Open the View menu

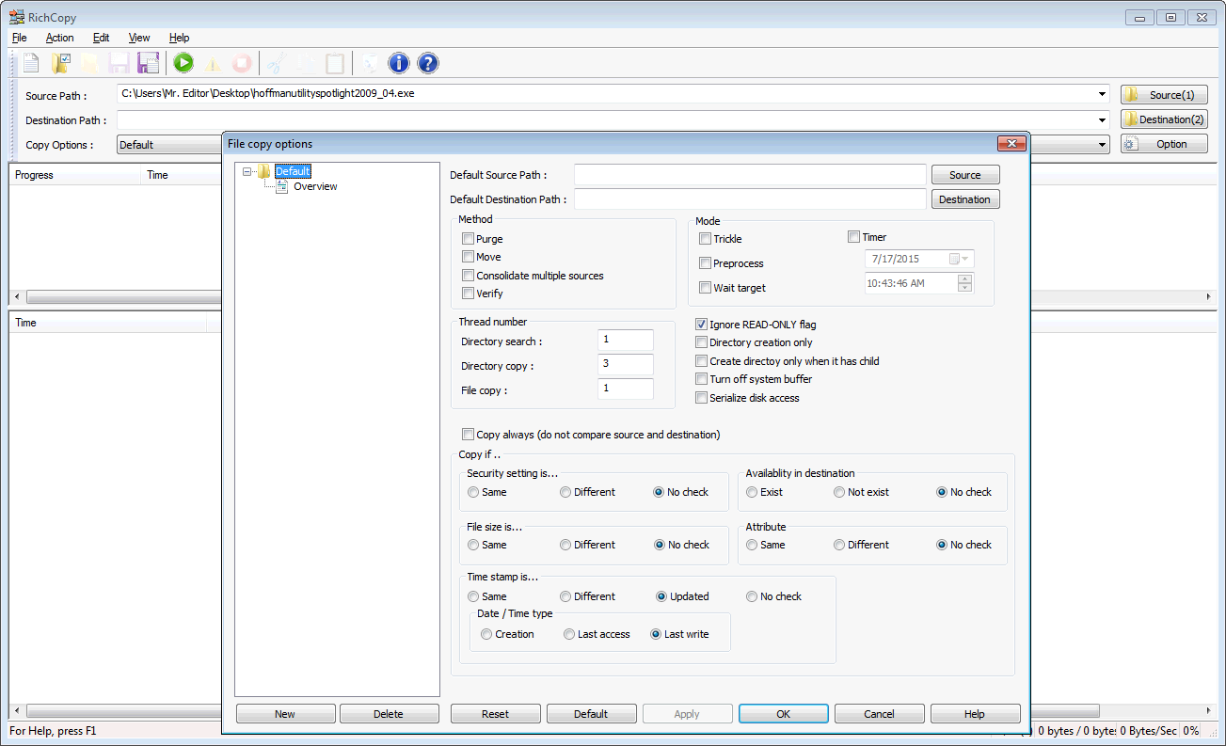[139, 38]
